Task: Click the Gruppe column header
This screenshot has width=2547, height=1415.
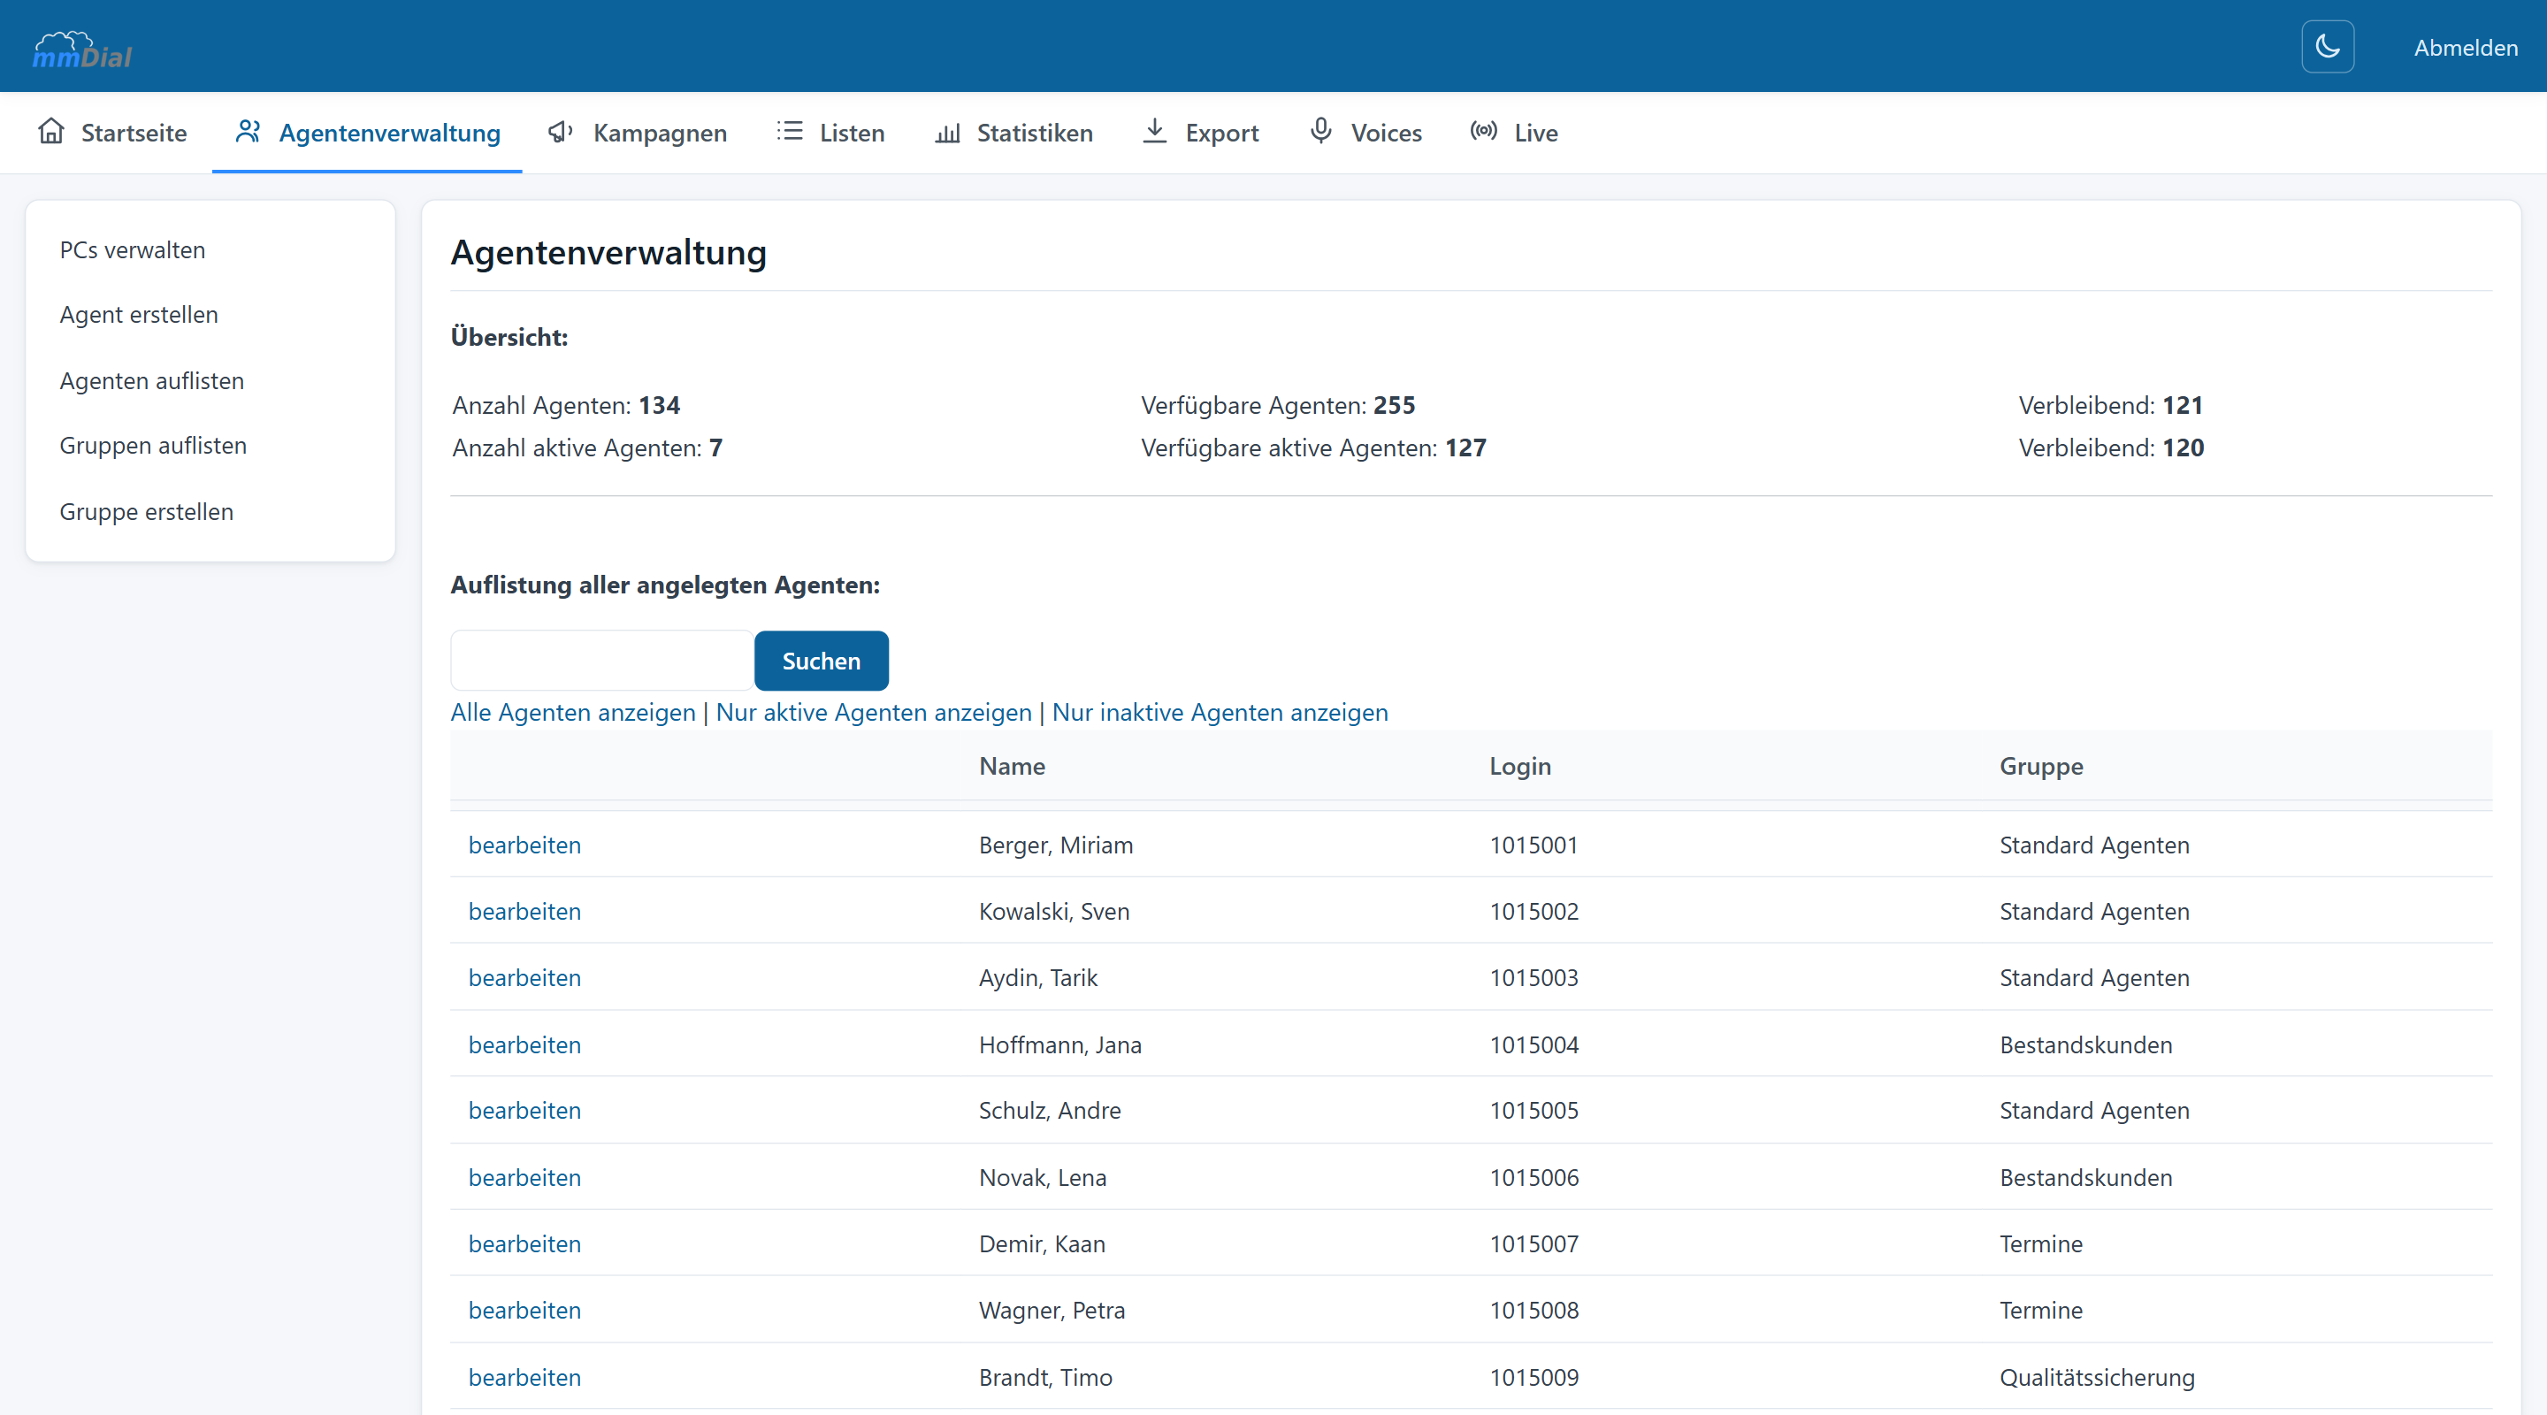Action: click(x=2041, y=767)
